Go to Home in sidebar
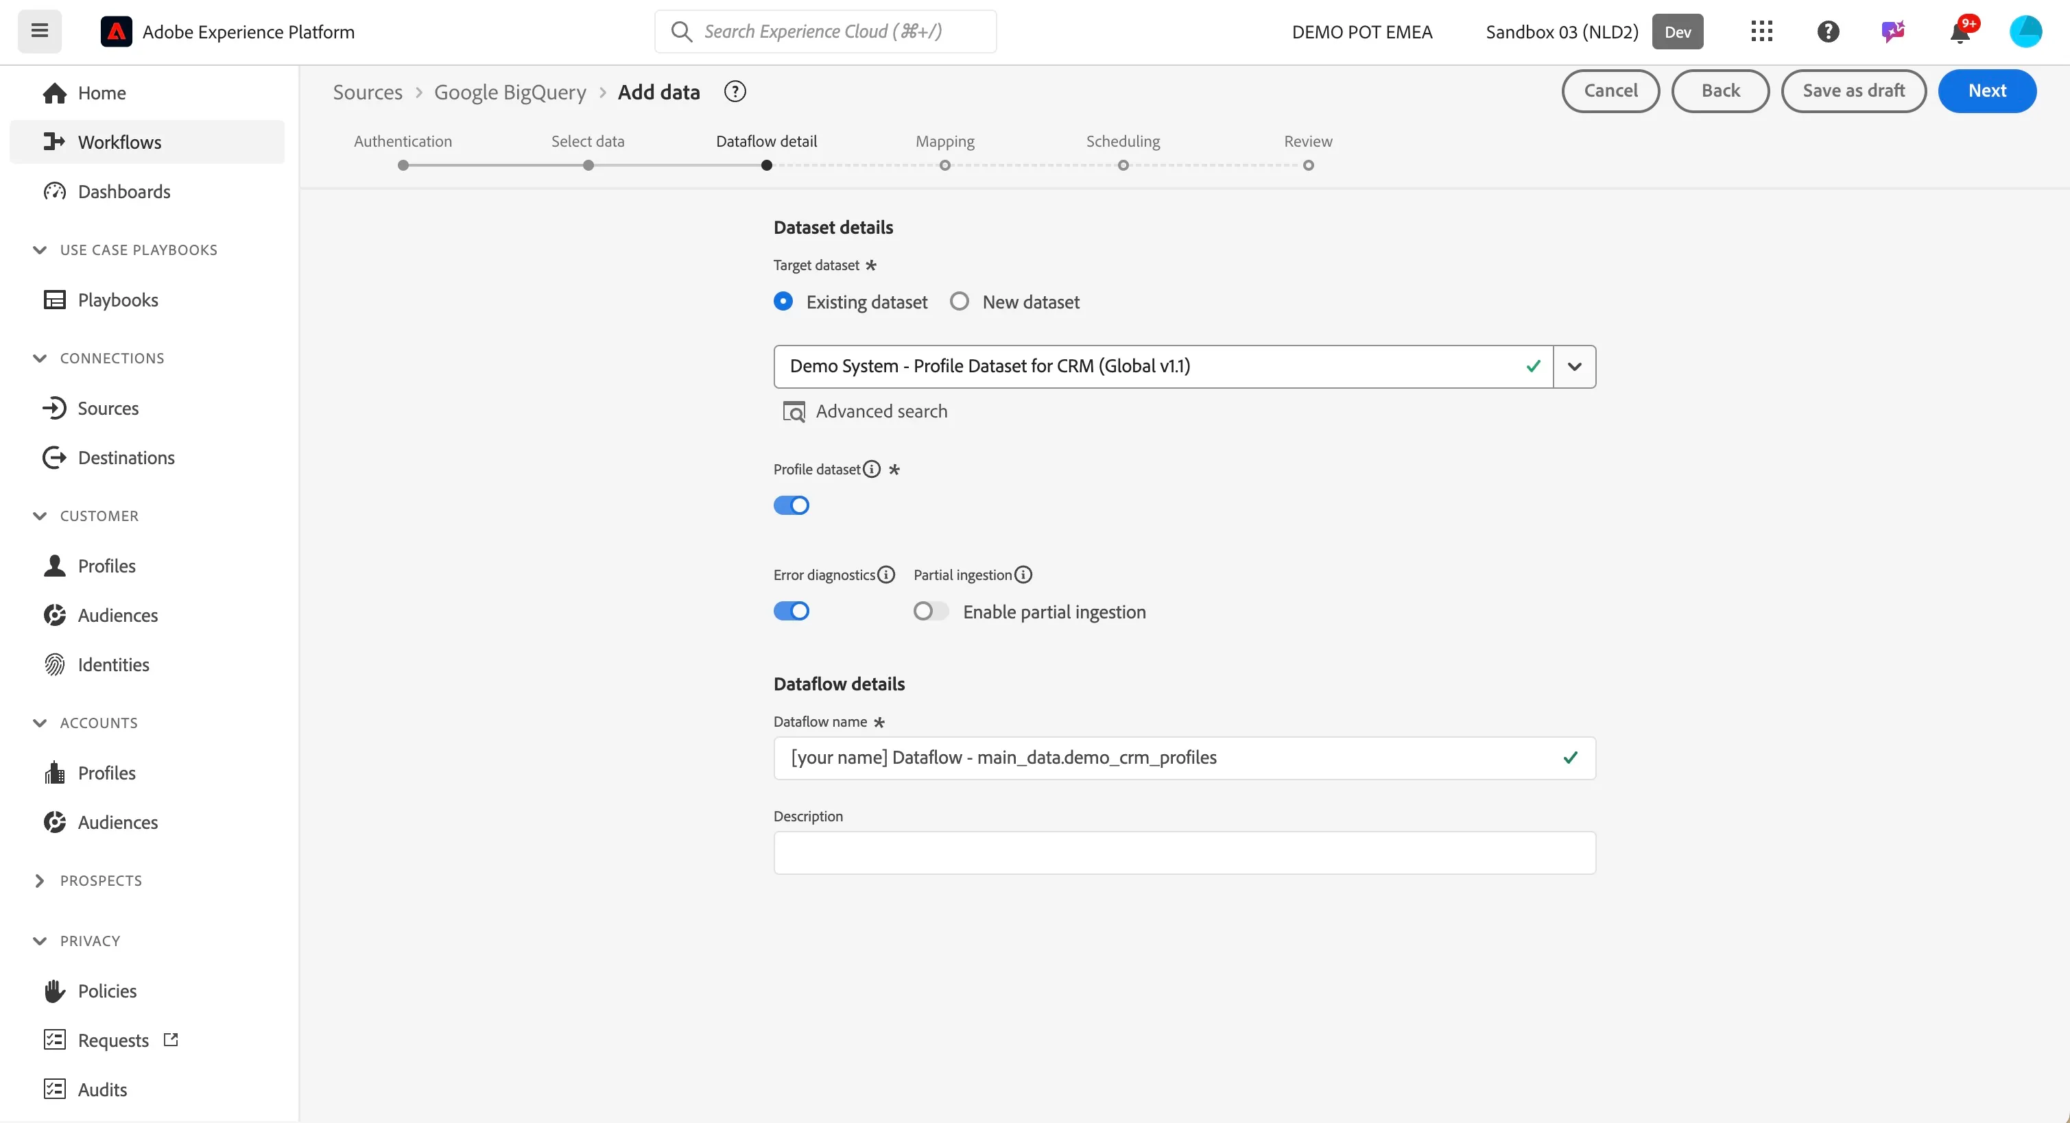 pos(147,93)
